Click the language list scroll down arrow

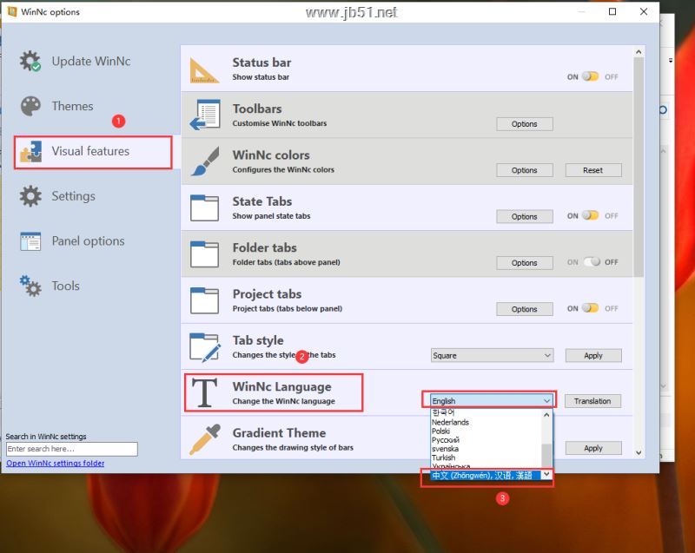(x=546, y=474)
